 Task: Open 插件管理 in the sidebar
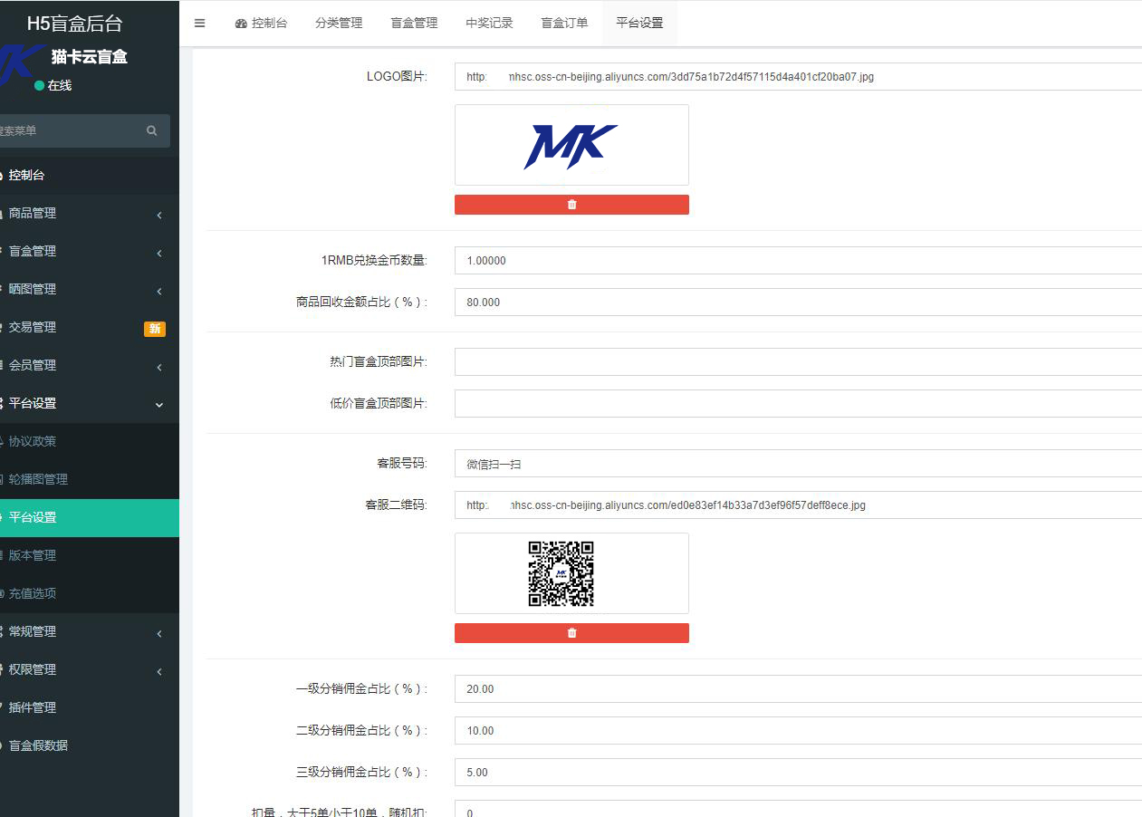90,708
